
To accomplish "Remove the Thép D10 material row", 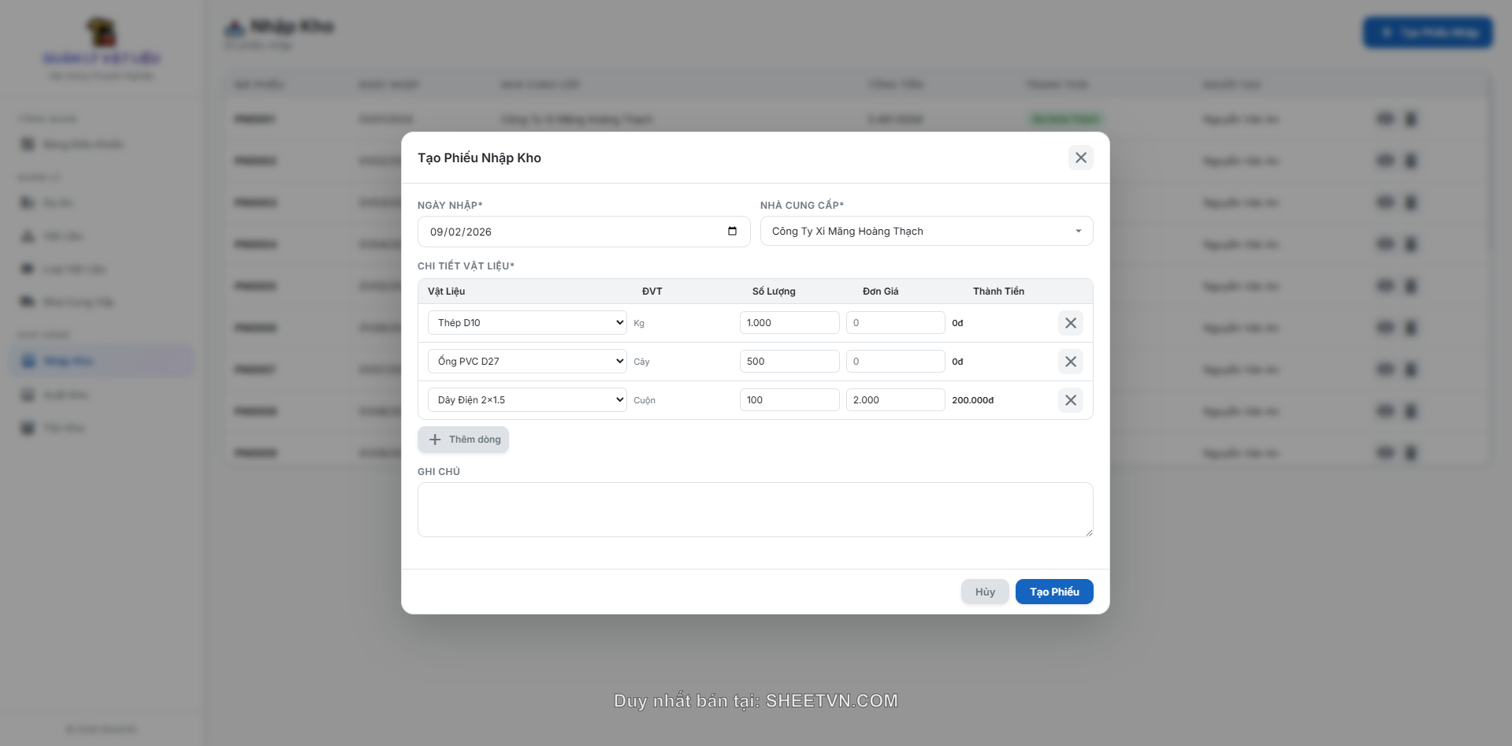I will (1070, 323).
